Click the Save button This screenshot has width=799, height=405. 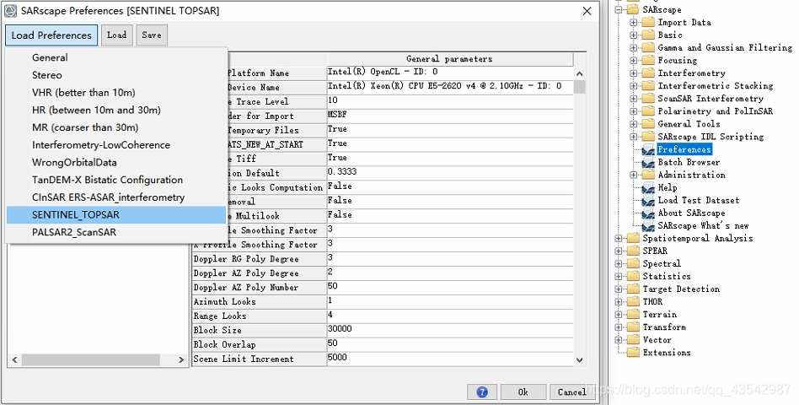(x=152, y=35)
